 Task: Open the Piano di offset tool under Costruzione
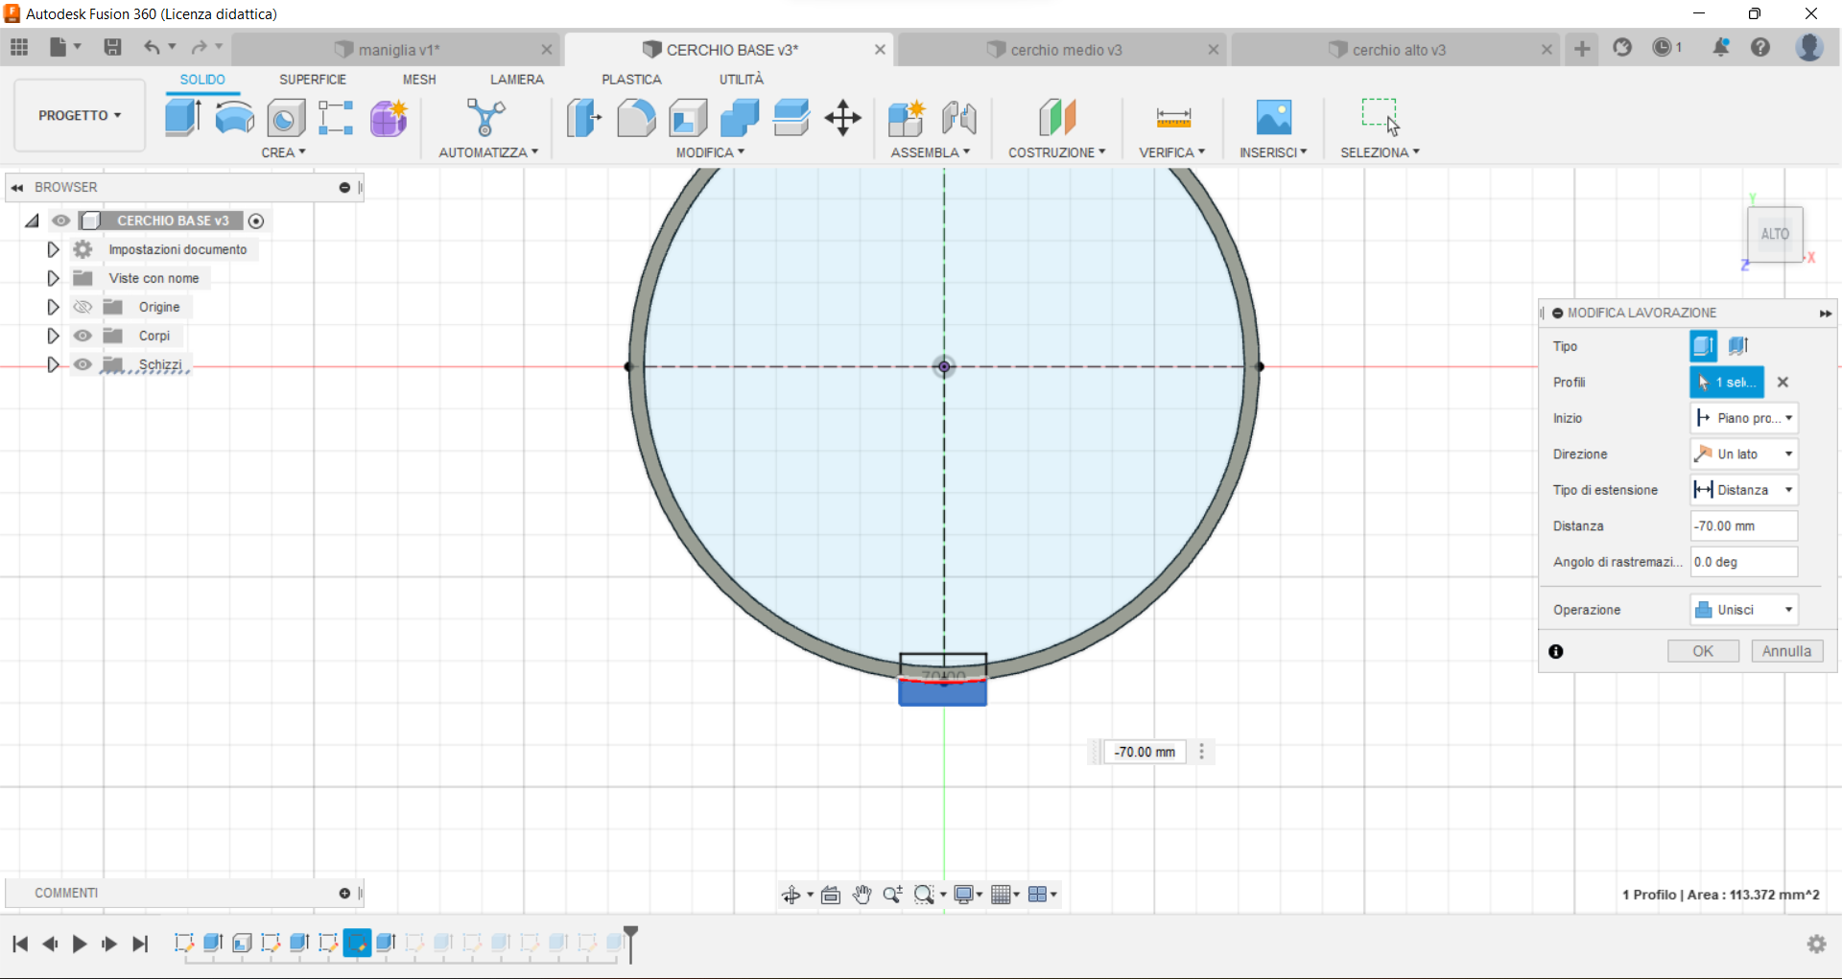tap(1056, 117)
